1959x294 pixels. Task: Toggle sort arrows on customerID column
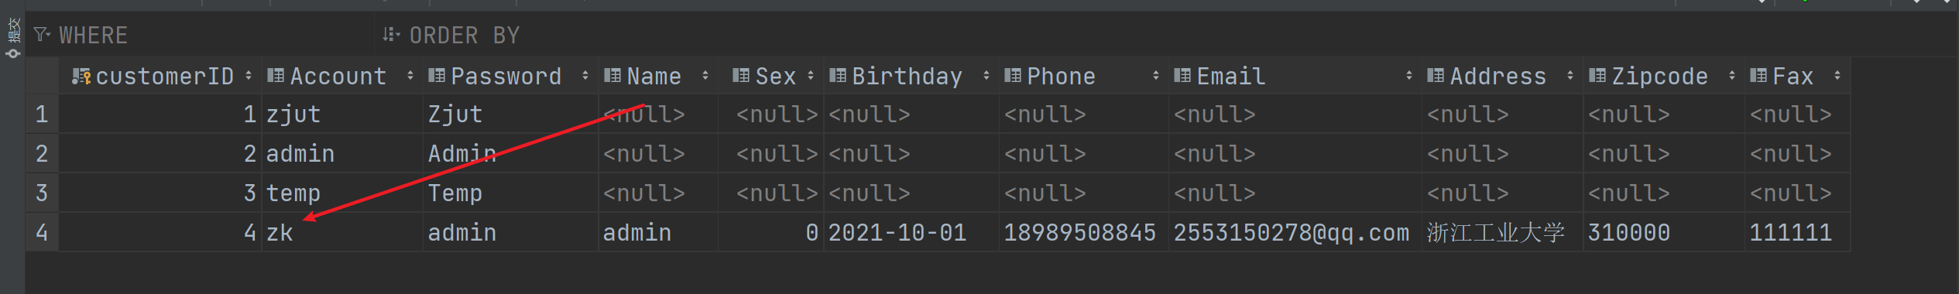point(249,76)
